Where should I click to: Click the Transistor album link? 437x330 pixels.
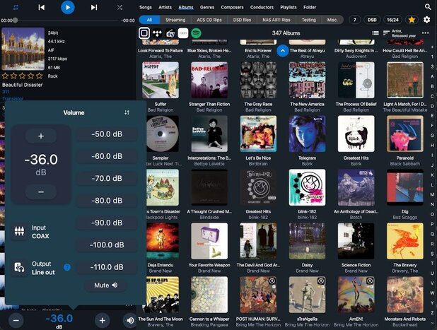tap(13, 99)
